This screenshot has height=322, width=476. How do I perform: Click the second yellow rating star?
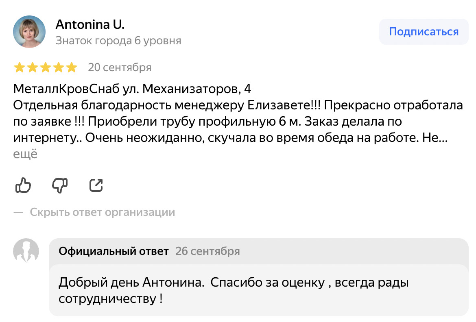pyautogui.click(x=33, y=67)
